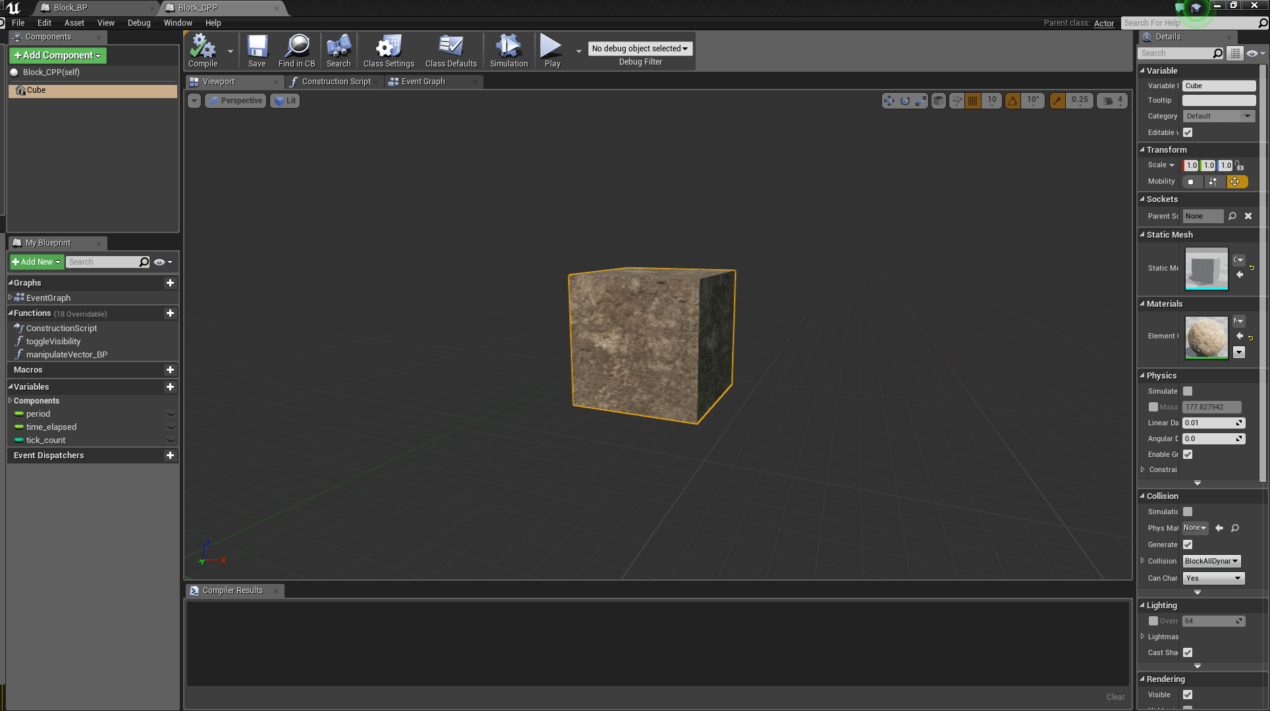
Task: Open Class Settings from the toolbar
Action: click(389, 51)
